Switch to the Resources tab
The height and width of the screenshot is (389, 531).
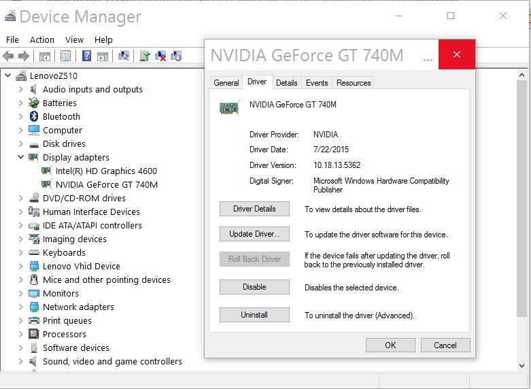[x=354, y=83]
